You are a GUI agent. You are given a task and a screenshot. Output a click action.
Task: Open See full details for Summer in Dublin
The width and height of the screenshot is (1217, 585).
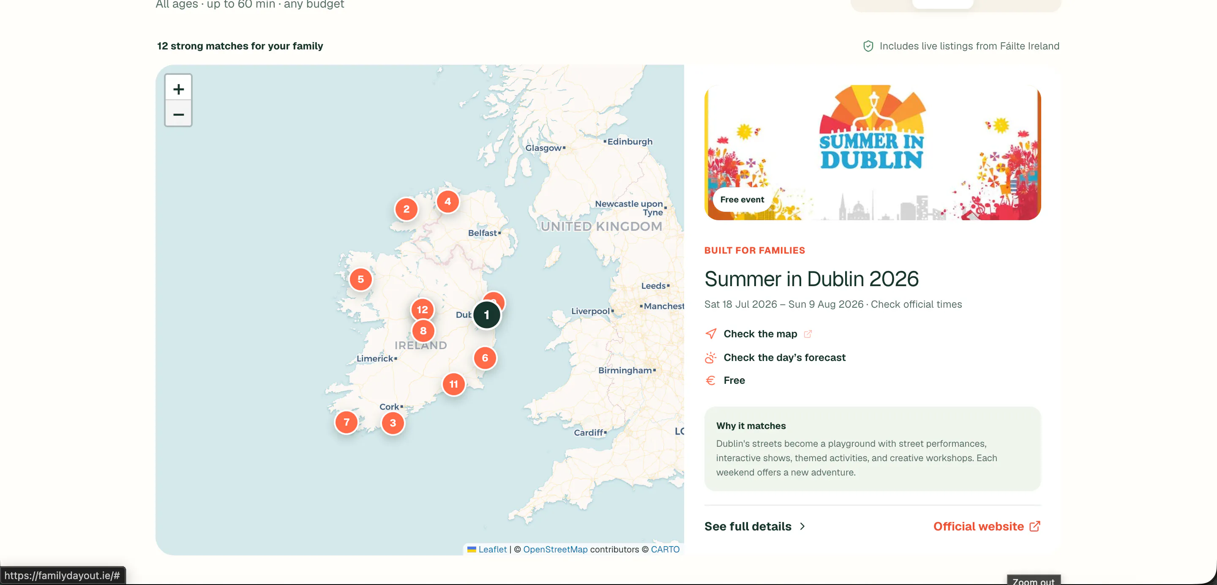(x=755, y=526)
